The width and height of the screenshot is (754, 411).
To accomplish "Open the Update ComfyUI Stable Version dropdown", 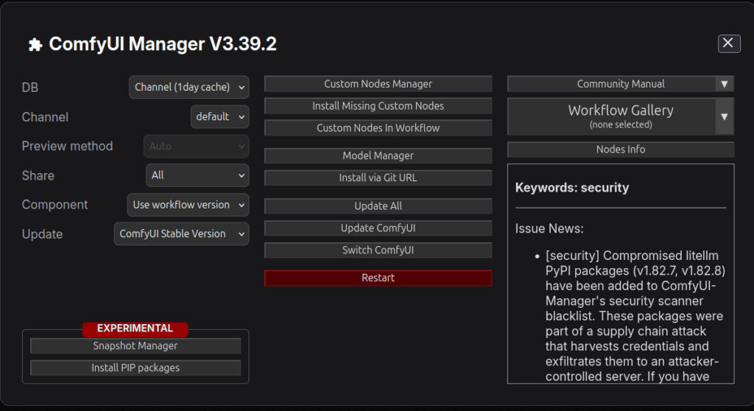I will [181, 233].
